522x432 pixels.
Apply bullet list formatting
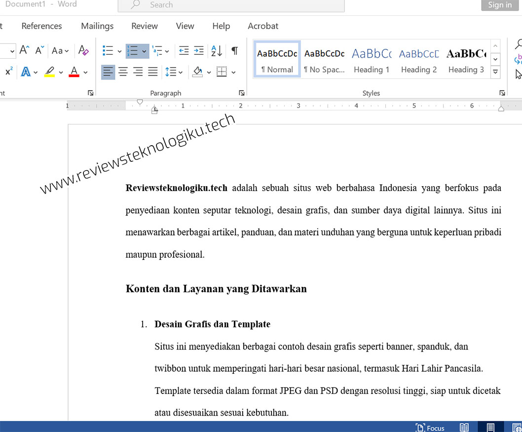coord(108,51)
